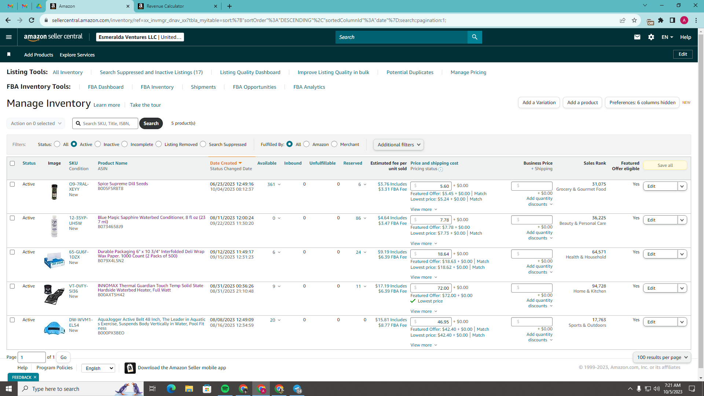
Task: Click the pricing status info icon
Action: (441, 169)
